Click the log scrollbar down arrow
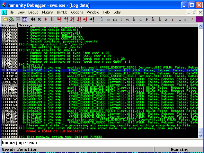 (200, 136)
